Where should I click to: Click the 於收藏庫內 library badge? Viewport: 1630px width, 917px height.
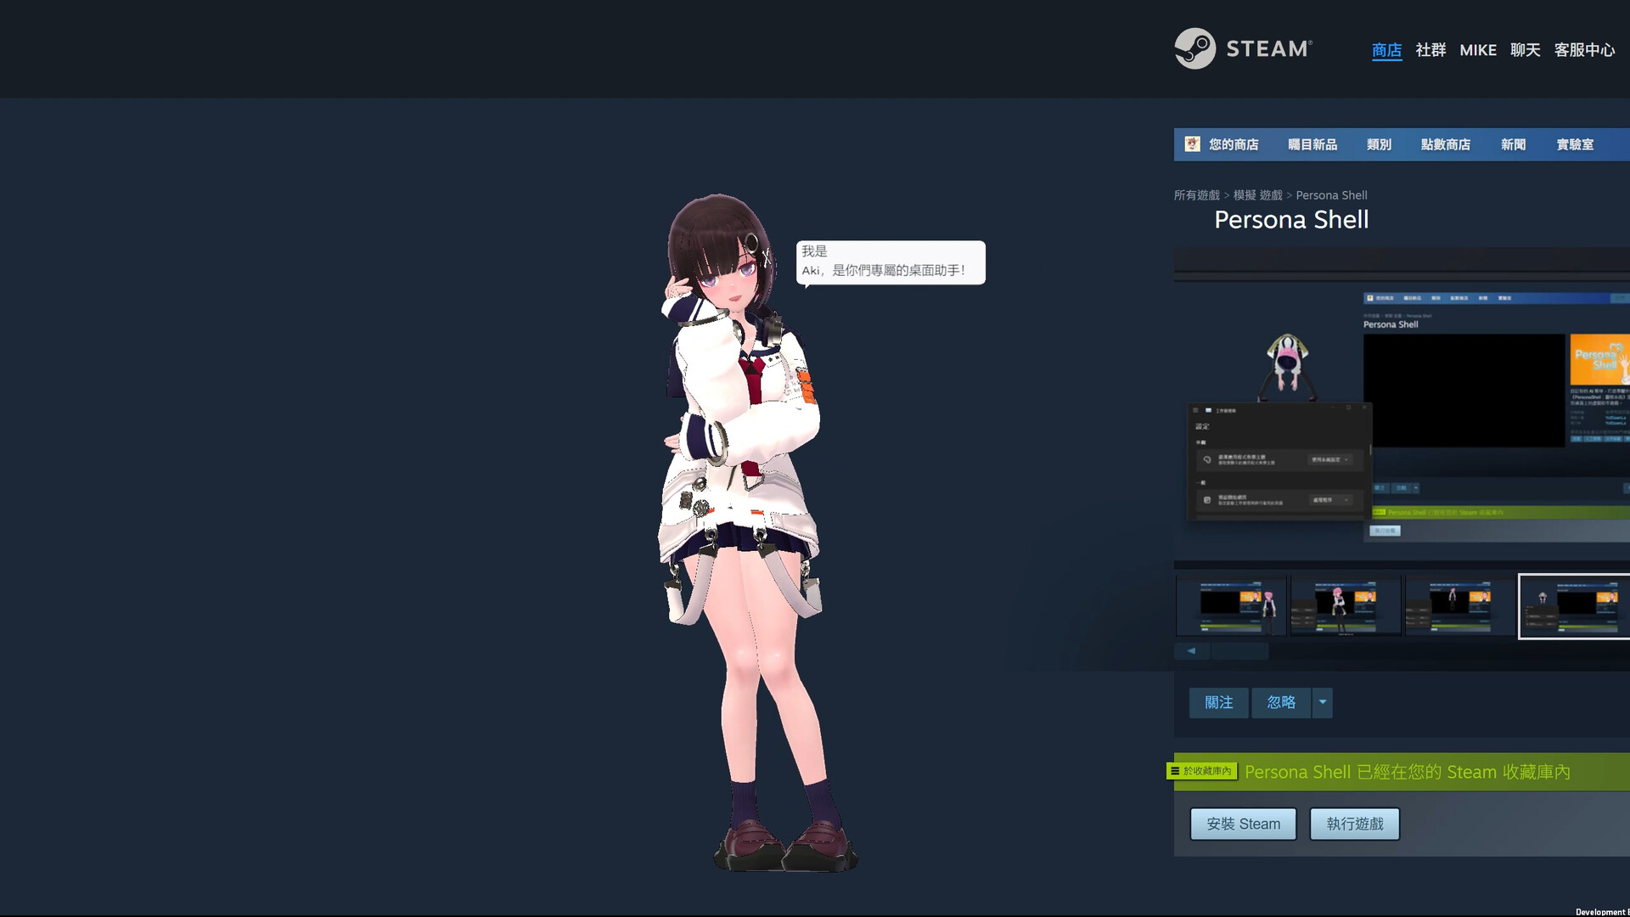[x=1201, y=771]
